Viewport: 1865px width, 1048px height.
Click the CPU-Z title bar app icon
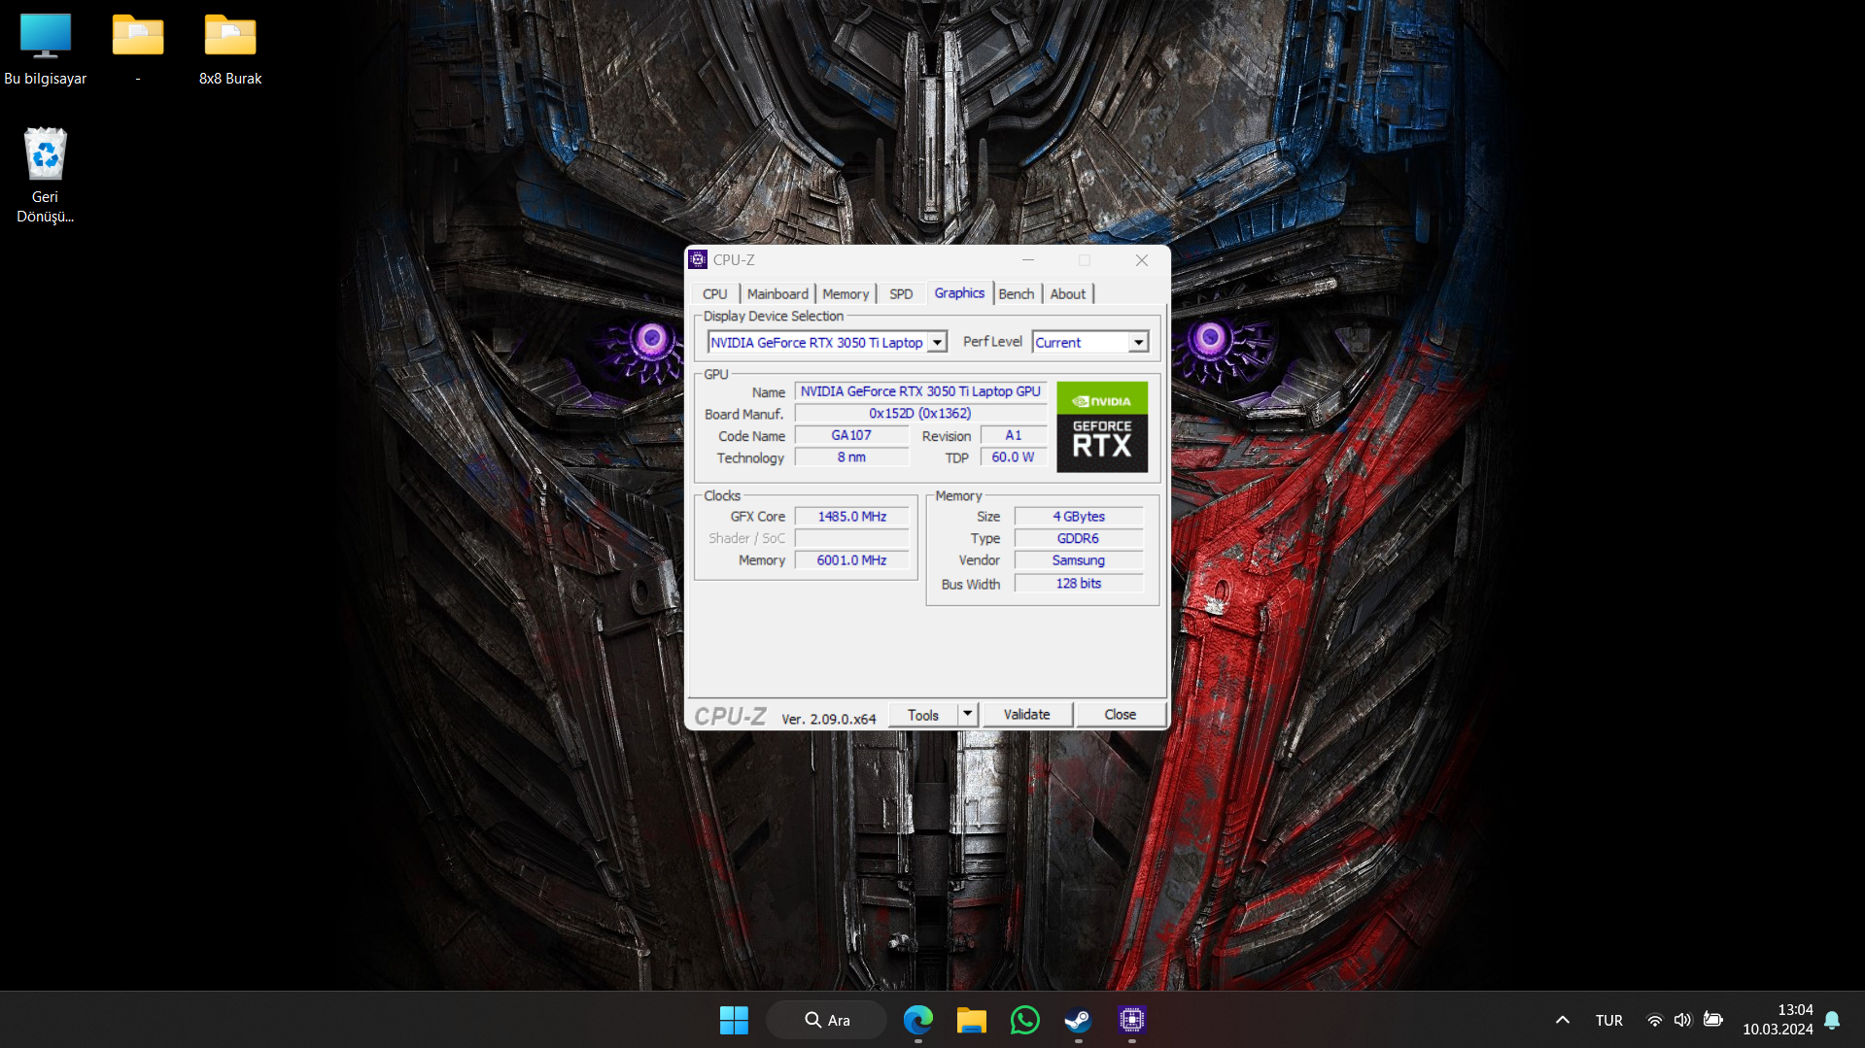(698, 259)
